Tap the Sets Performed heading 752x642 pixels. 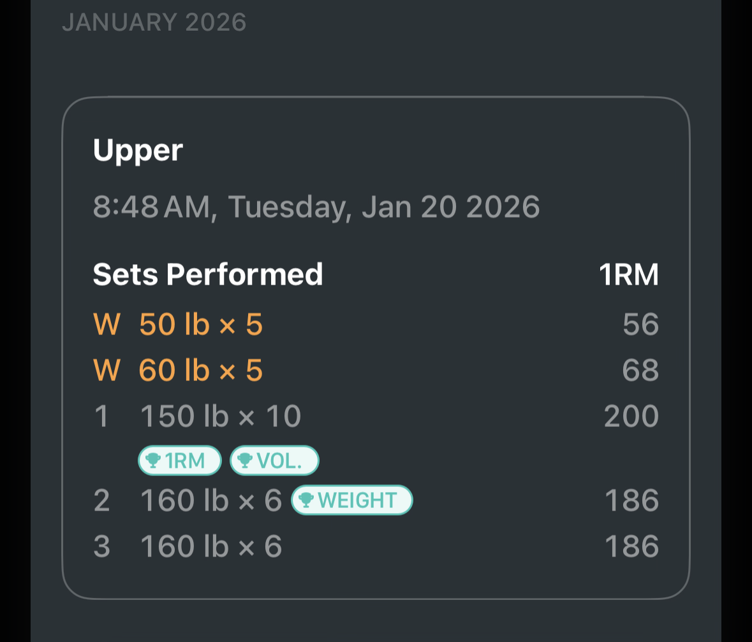click(208, 273)
